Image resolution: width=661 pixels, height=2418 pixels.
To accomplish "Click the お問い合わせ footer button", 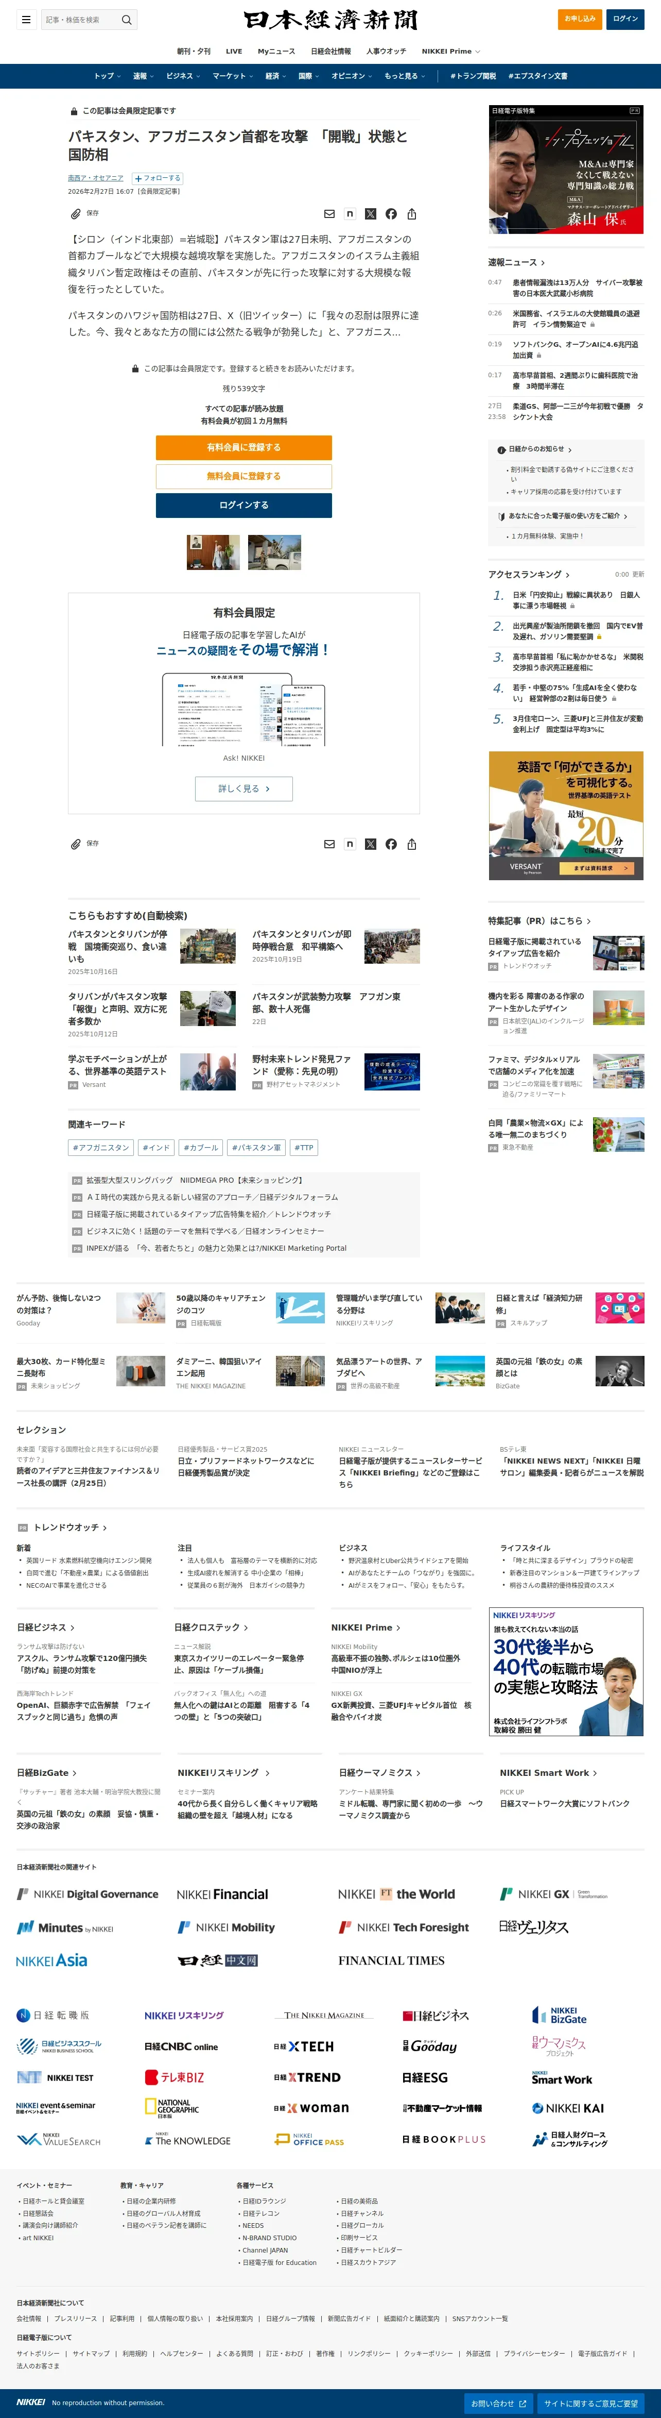I will pyautogui.click(x=499, y=2403).
